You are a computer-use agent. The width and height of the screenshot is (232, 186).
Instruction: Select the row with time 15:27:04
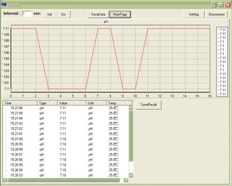point(66,119)
